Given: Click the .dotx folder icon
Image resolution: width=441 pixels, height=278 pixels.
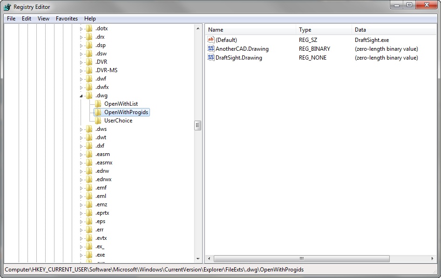Looking at the screenshot, I should pyautogui.click(x=89, y=28).
